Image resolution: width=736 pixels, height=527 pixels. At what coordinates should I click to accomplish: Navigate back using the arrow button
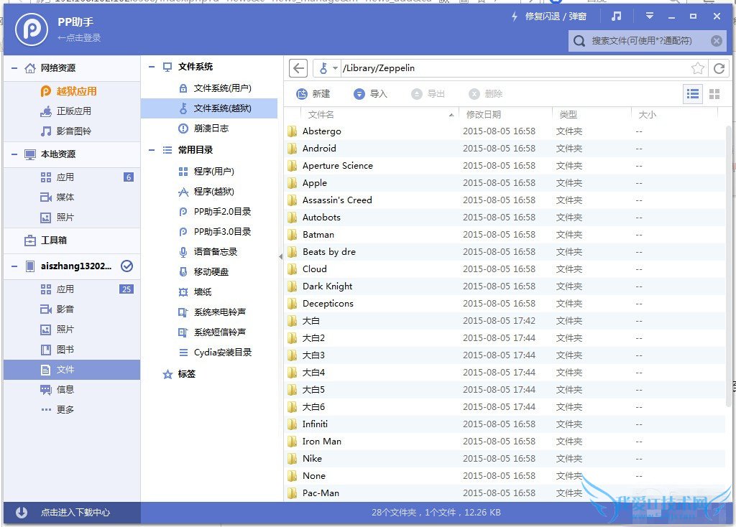[x=298, y=67]
